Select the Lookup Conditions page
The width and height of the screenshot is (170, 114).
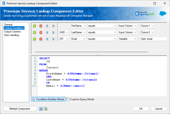pos(14,28)
